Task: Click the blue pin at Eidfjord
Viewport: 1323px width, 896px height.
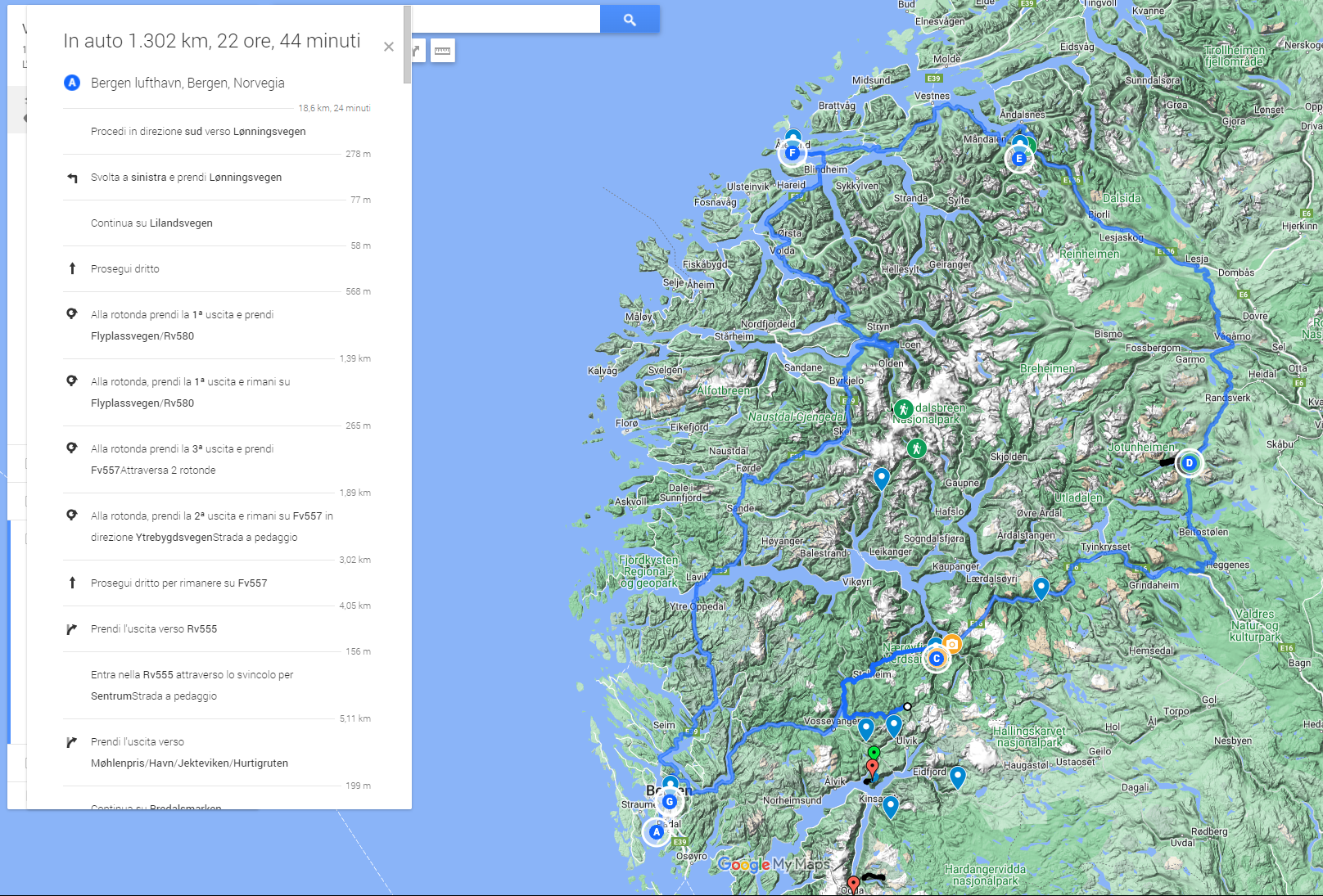Action: [x=958, y=777]
